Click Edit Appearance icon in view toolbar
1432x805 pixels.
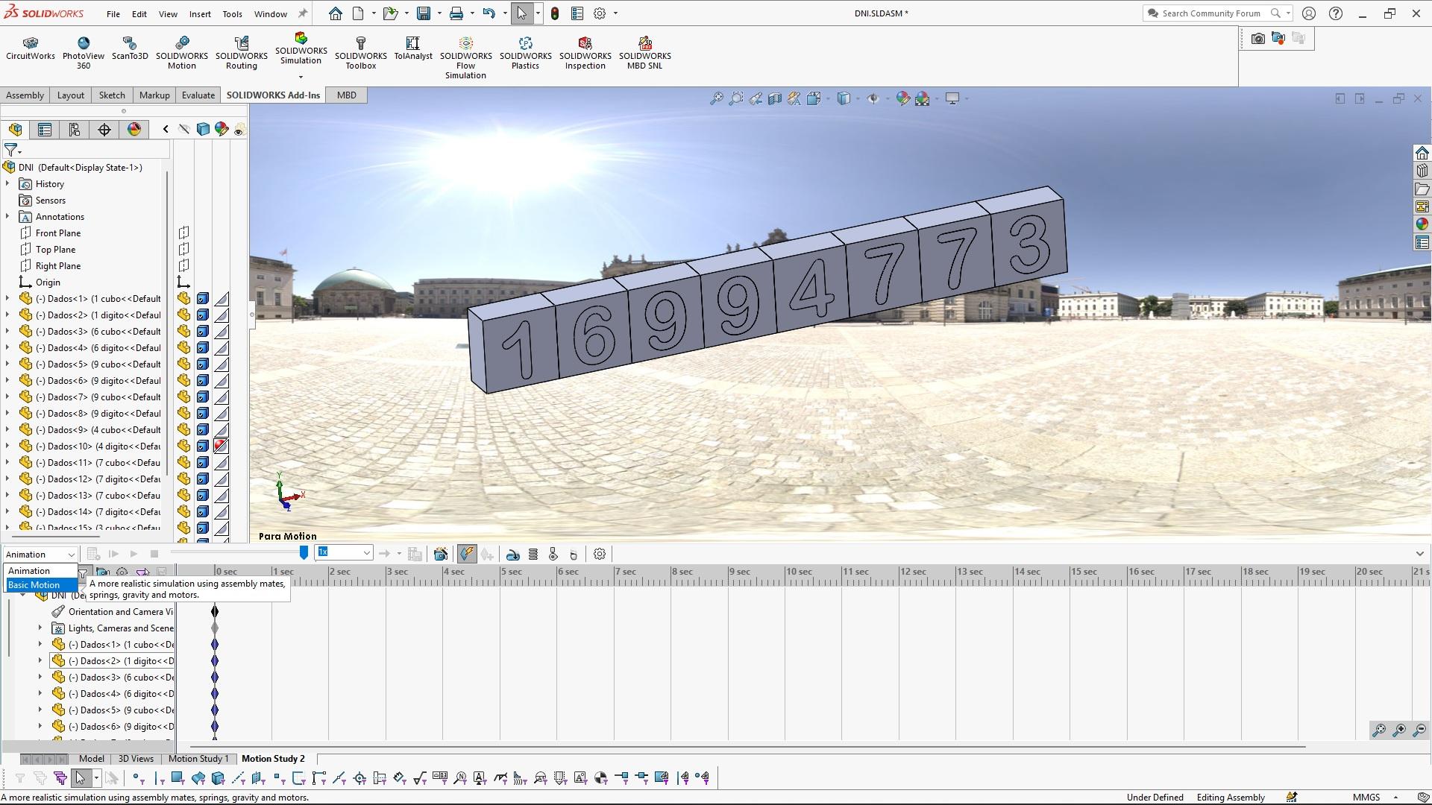click(902, 98)
